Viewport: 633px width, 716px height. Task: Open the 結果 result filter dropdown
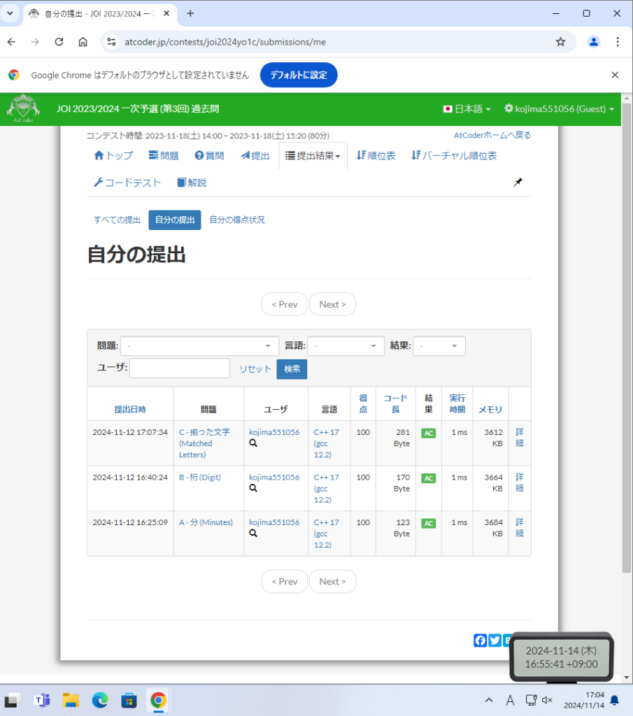(439, 346)
